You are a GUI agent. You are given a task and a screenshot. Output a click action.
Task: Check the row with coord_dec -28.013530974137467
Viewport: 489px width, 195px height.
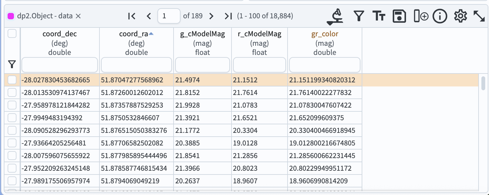click(12, 93)
